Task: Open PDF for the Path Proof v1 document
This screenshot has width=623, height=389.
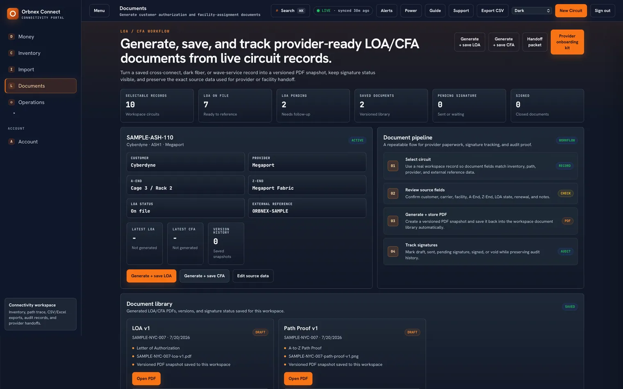Action: (298, 379)
